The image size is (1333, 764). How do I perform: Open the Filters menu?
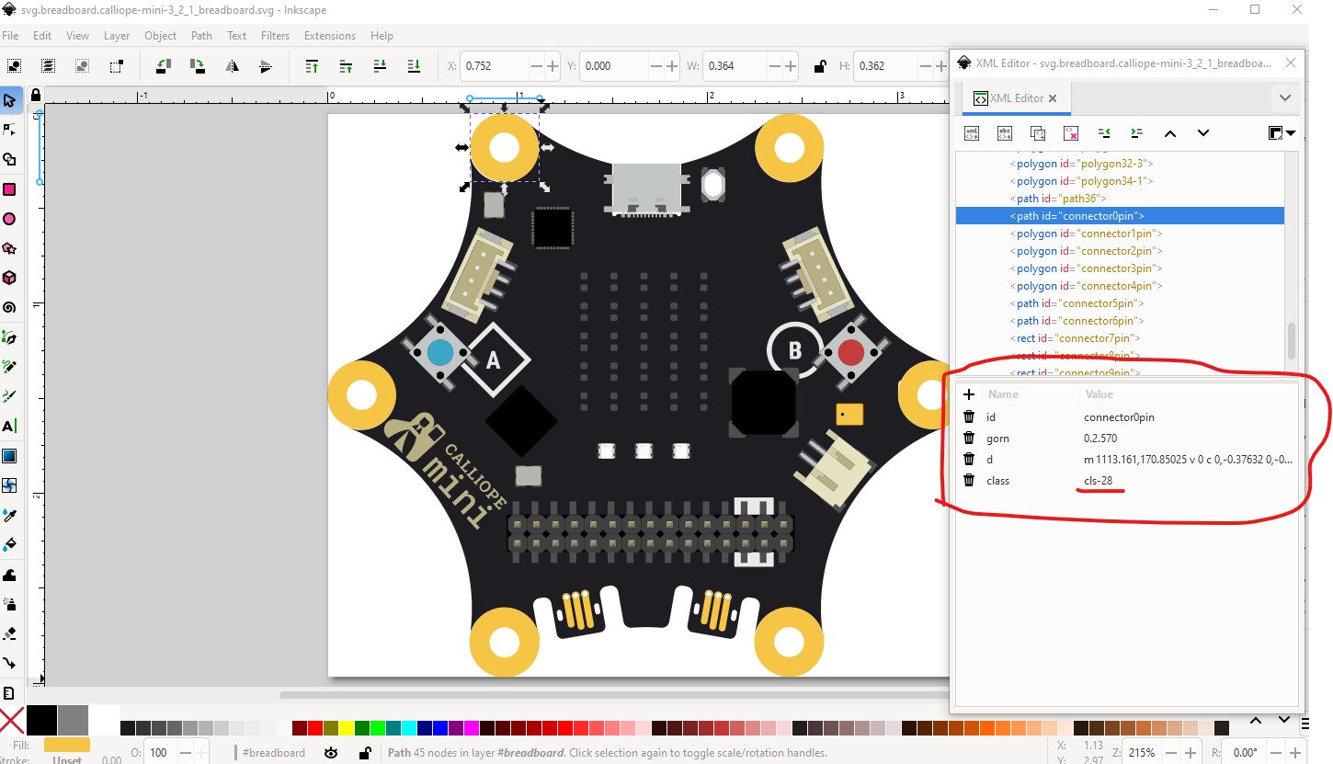275,36
